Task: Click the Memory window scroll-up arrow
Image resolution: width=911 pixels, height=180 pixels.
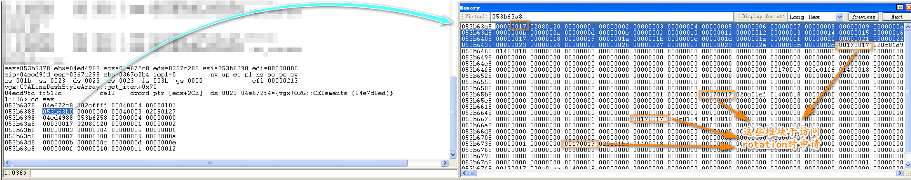Action: click(x=907, y=27)
